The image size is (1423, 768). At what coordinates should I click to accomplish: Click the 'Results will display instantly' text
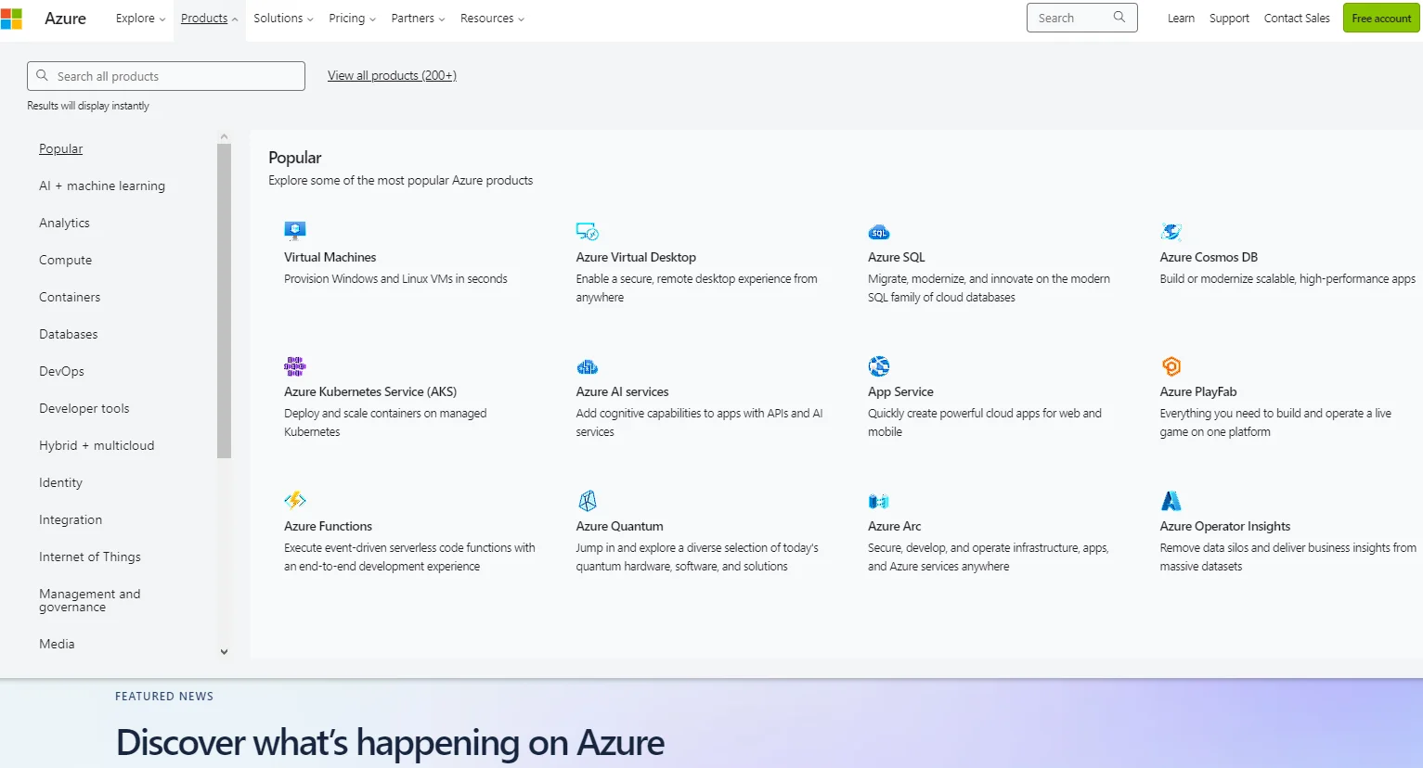(88, 106)
